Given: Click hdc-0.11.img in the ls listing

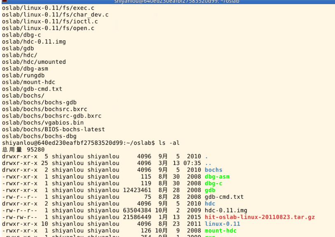Looking at the screenshot, I should coord(226,210).
